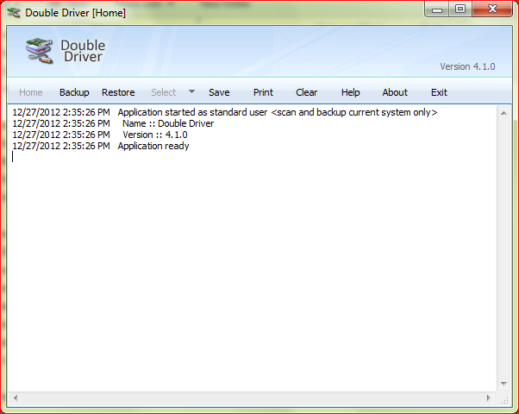Open the Backup section
Screen dimensions: 519x414
[x=74, y=92]
